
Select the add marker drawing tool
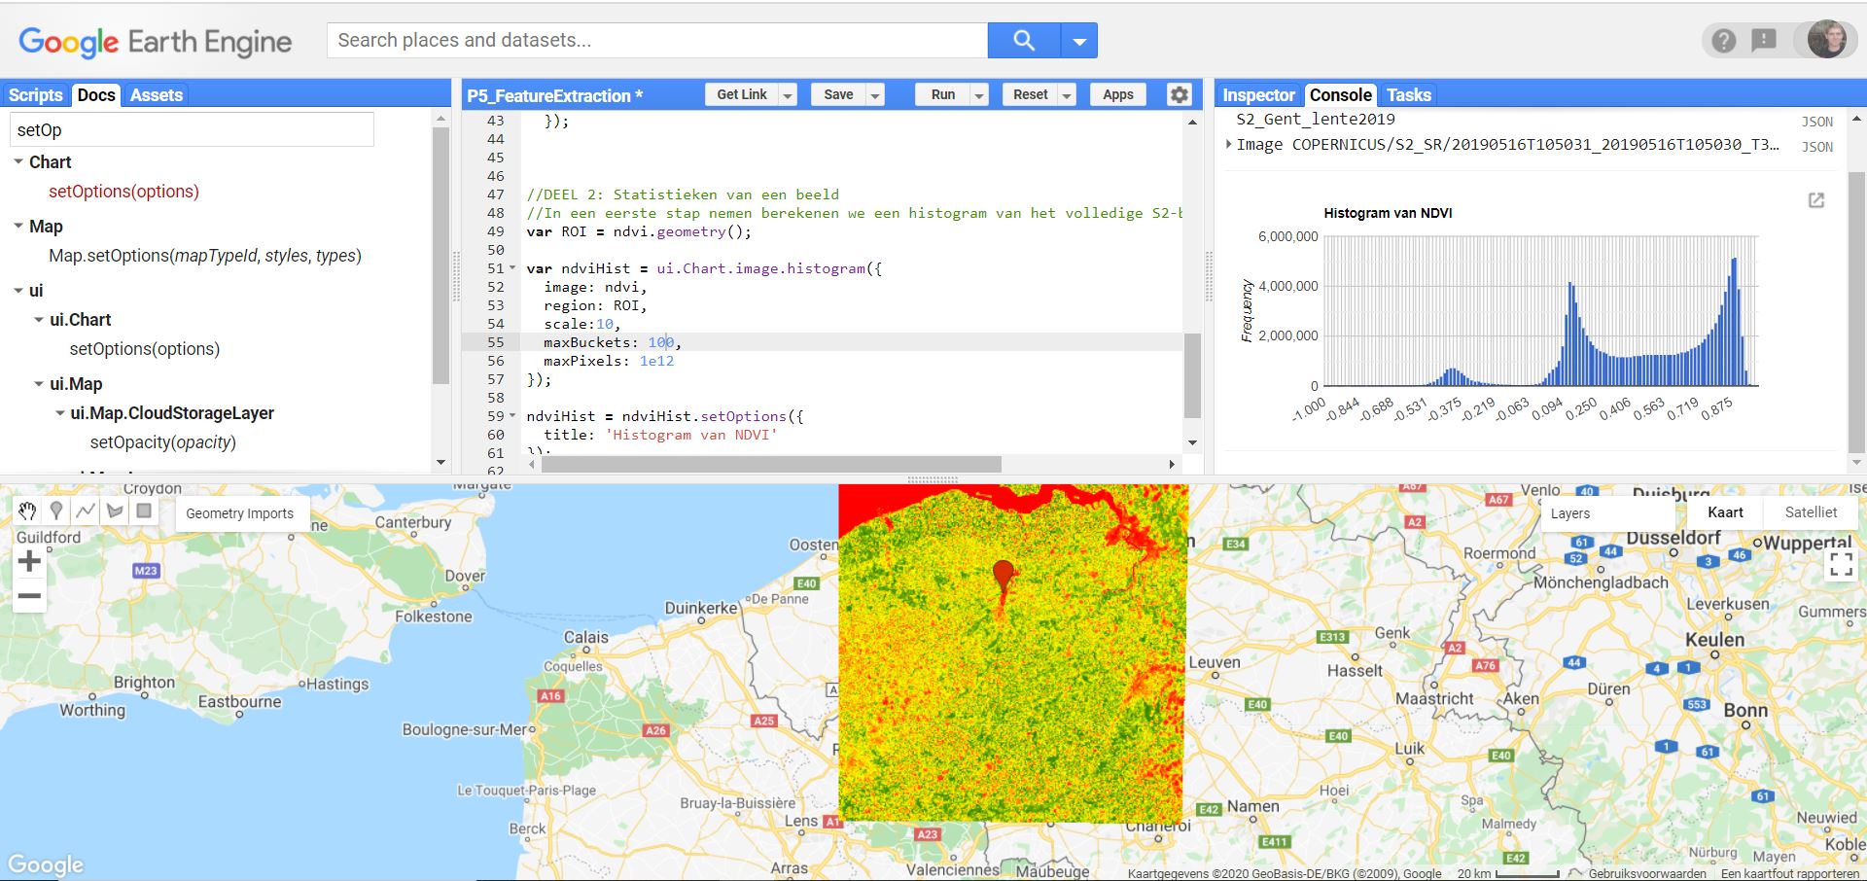tap(56, 511)
